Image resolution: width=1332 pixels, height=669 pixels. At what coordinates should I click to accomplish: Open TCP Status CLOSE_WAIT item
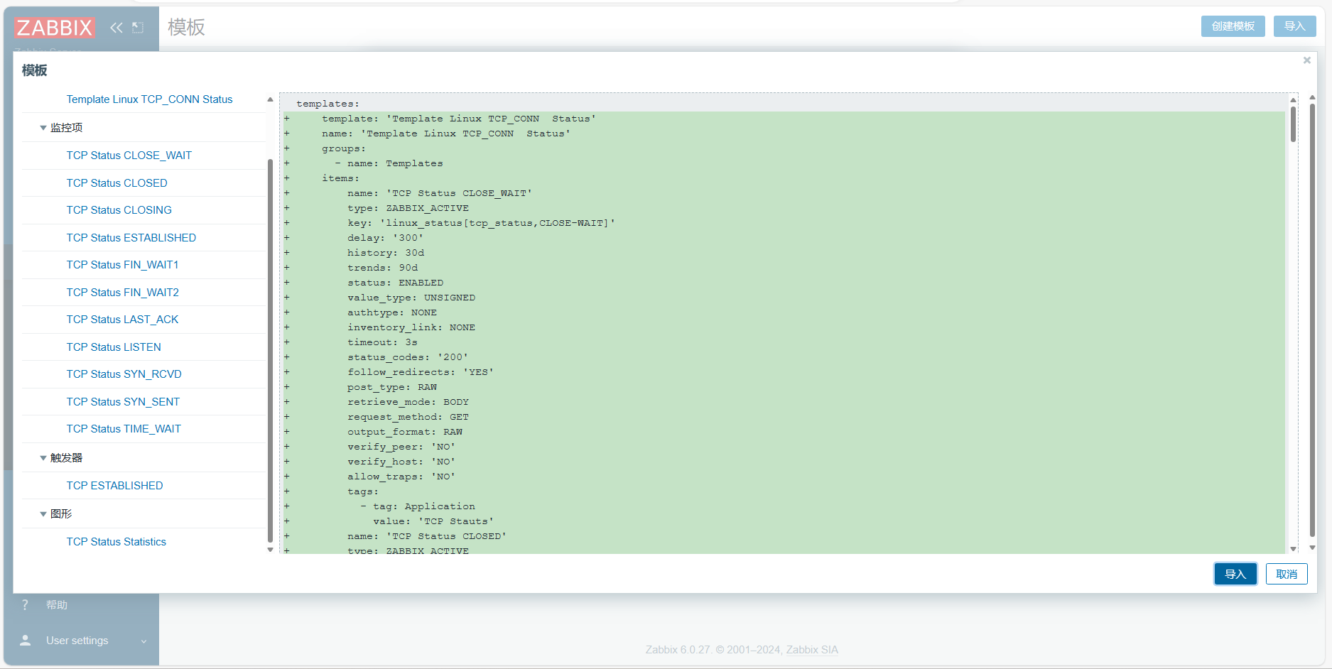129,156
